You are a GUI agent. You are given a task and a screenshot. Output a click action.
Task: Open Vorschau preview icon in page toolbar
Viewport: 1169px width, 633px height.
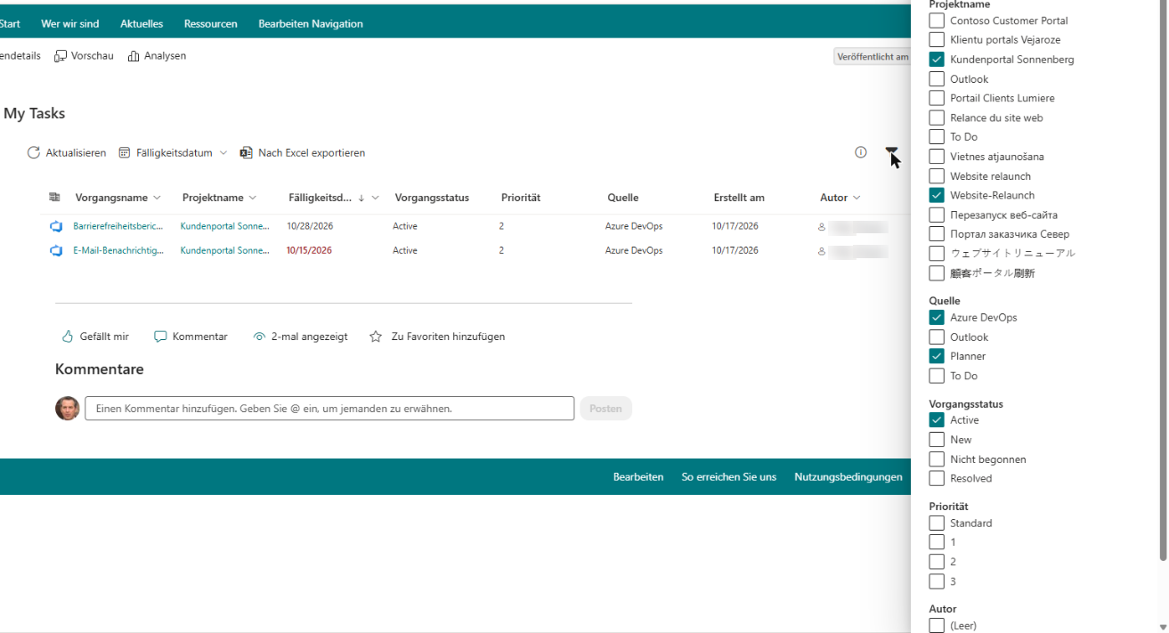(61, 56)
